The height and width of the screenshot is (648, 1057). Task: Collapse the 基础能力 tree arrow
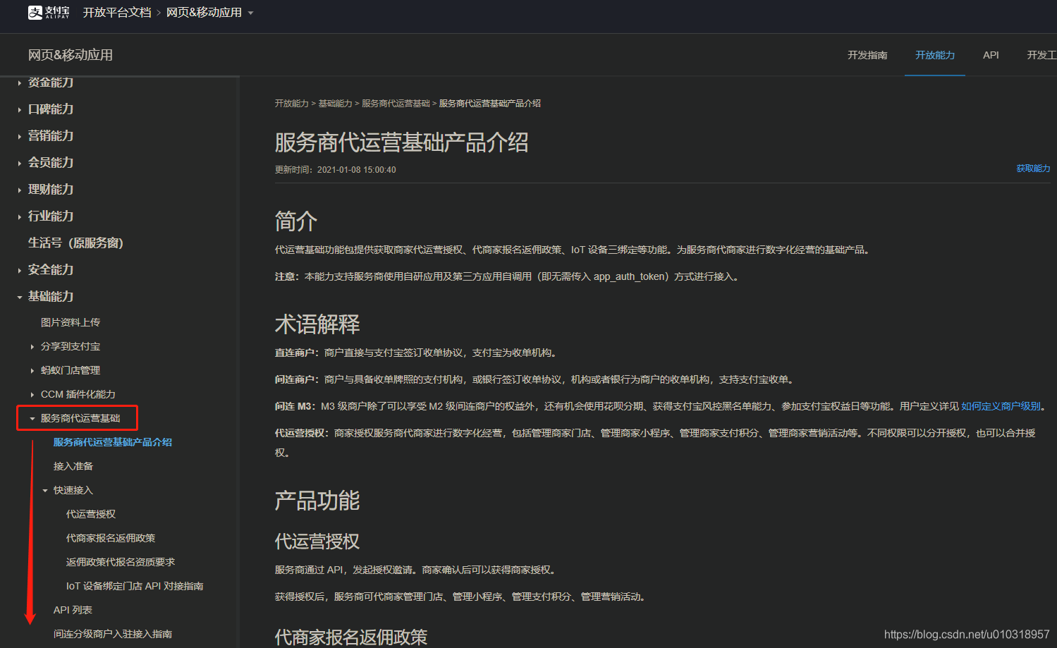19,297
